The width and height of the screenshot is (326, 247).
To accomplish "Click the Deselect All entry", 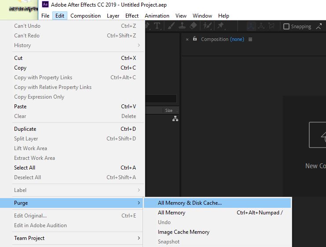I will (x=72, y=177).
